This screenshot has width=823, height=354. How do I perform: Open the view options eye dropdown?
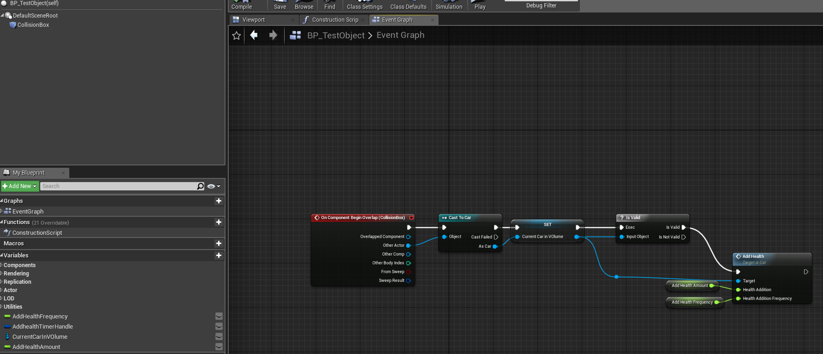click(x=214, y=186)
